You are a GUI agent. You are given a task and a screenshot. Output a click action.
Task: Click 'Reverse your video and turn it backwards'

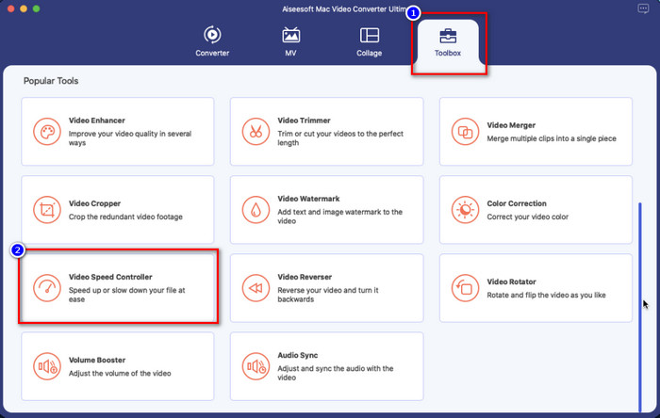pyautogui.click(x=328, y=295)
